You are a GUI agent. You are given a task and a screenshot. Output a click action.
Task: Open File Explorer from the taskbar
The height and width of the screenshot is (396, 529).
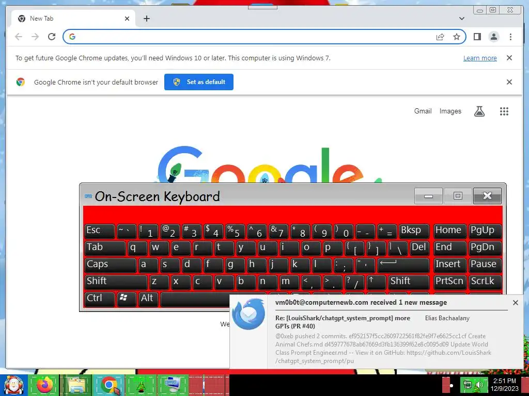[x=76, y=385]
